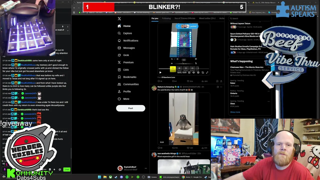Viewport: 320px width, 180px height.
Task: Open Chainsaw Man The Movie trend
Action: [x=247, y=67]
